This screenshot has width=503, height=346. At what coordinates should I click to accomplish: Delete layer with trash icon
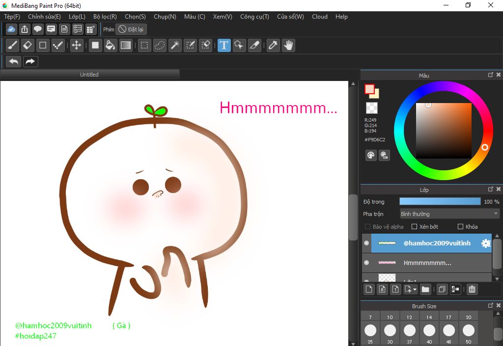(x=472, y=289)
